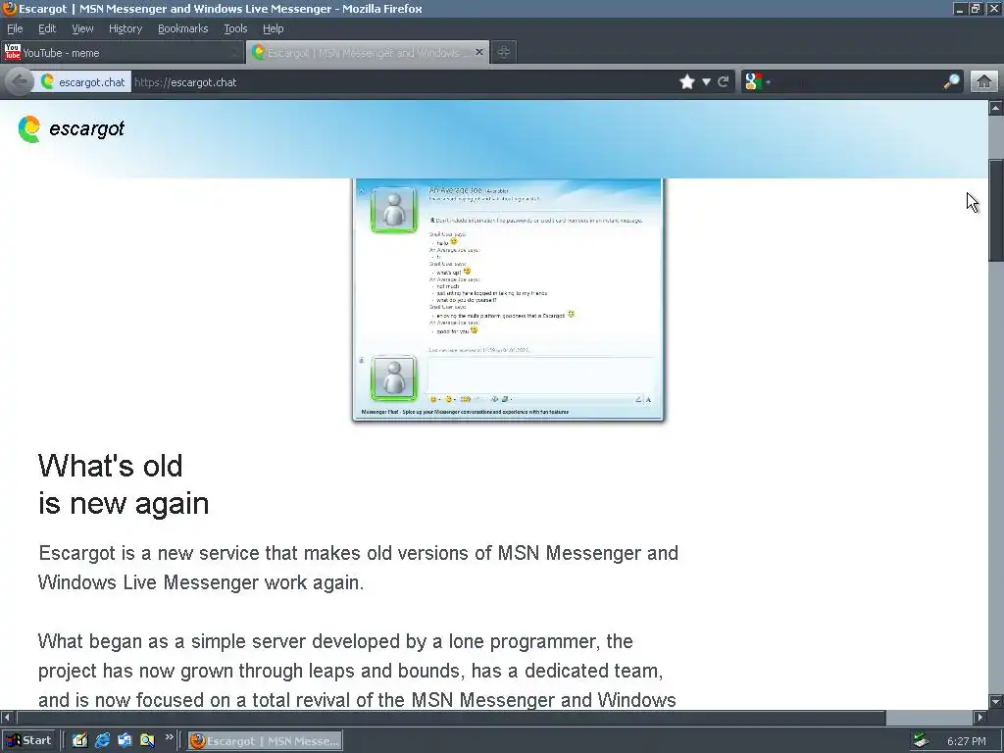Click the horizontal scrollbar thumb
The image size is (1004, 753).
[451, 717]
